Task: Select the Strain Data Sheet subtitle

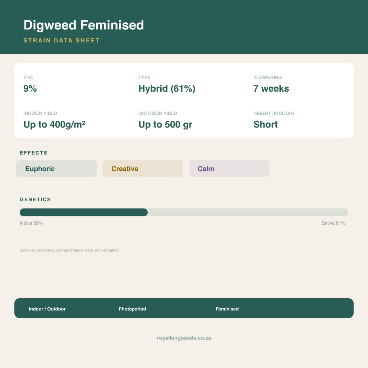Action: [61, 40]
